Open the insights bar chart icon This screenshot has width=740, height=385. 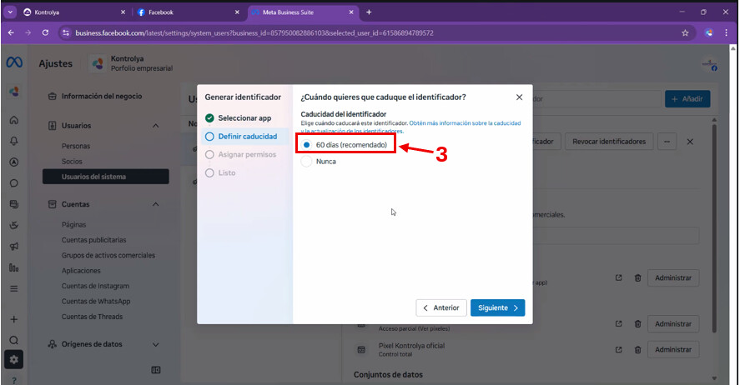tap(13, 267)
